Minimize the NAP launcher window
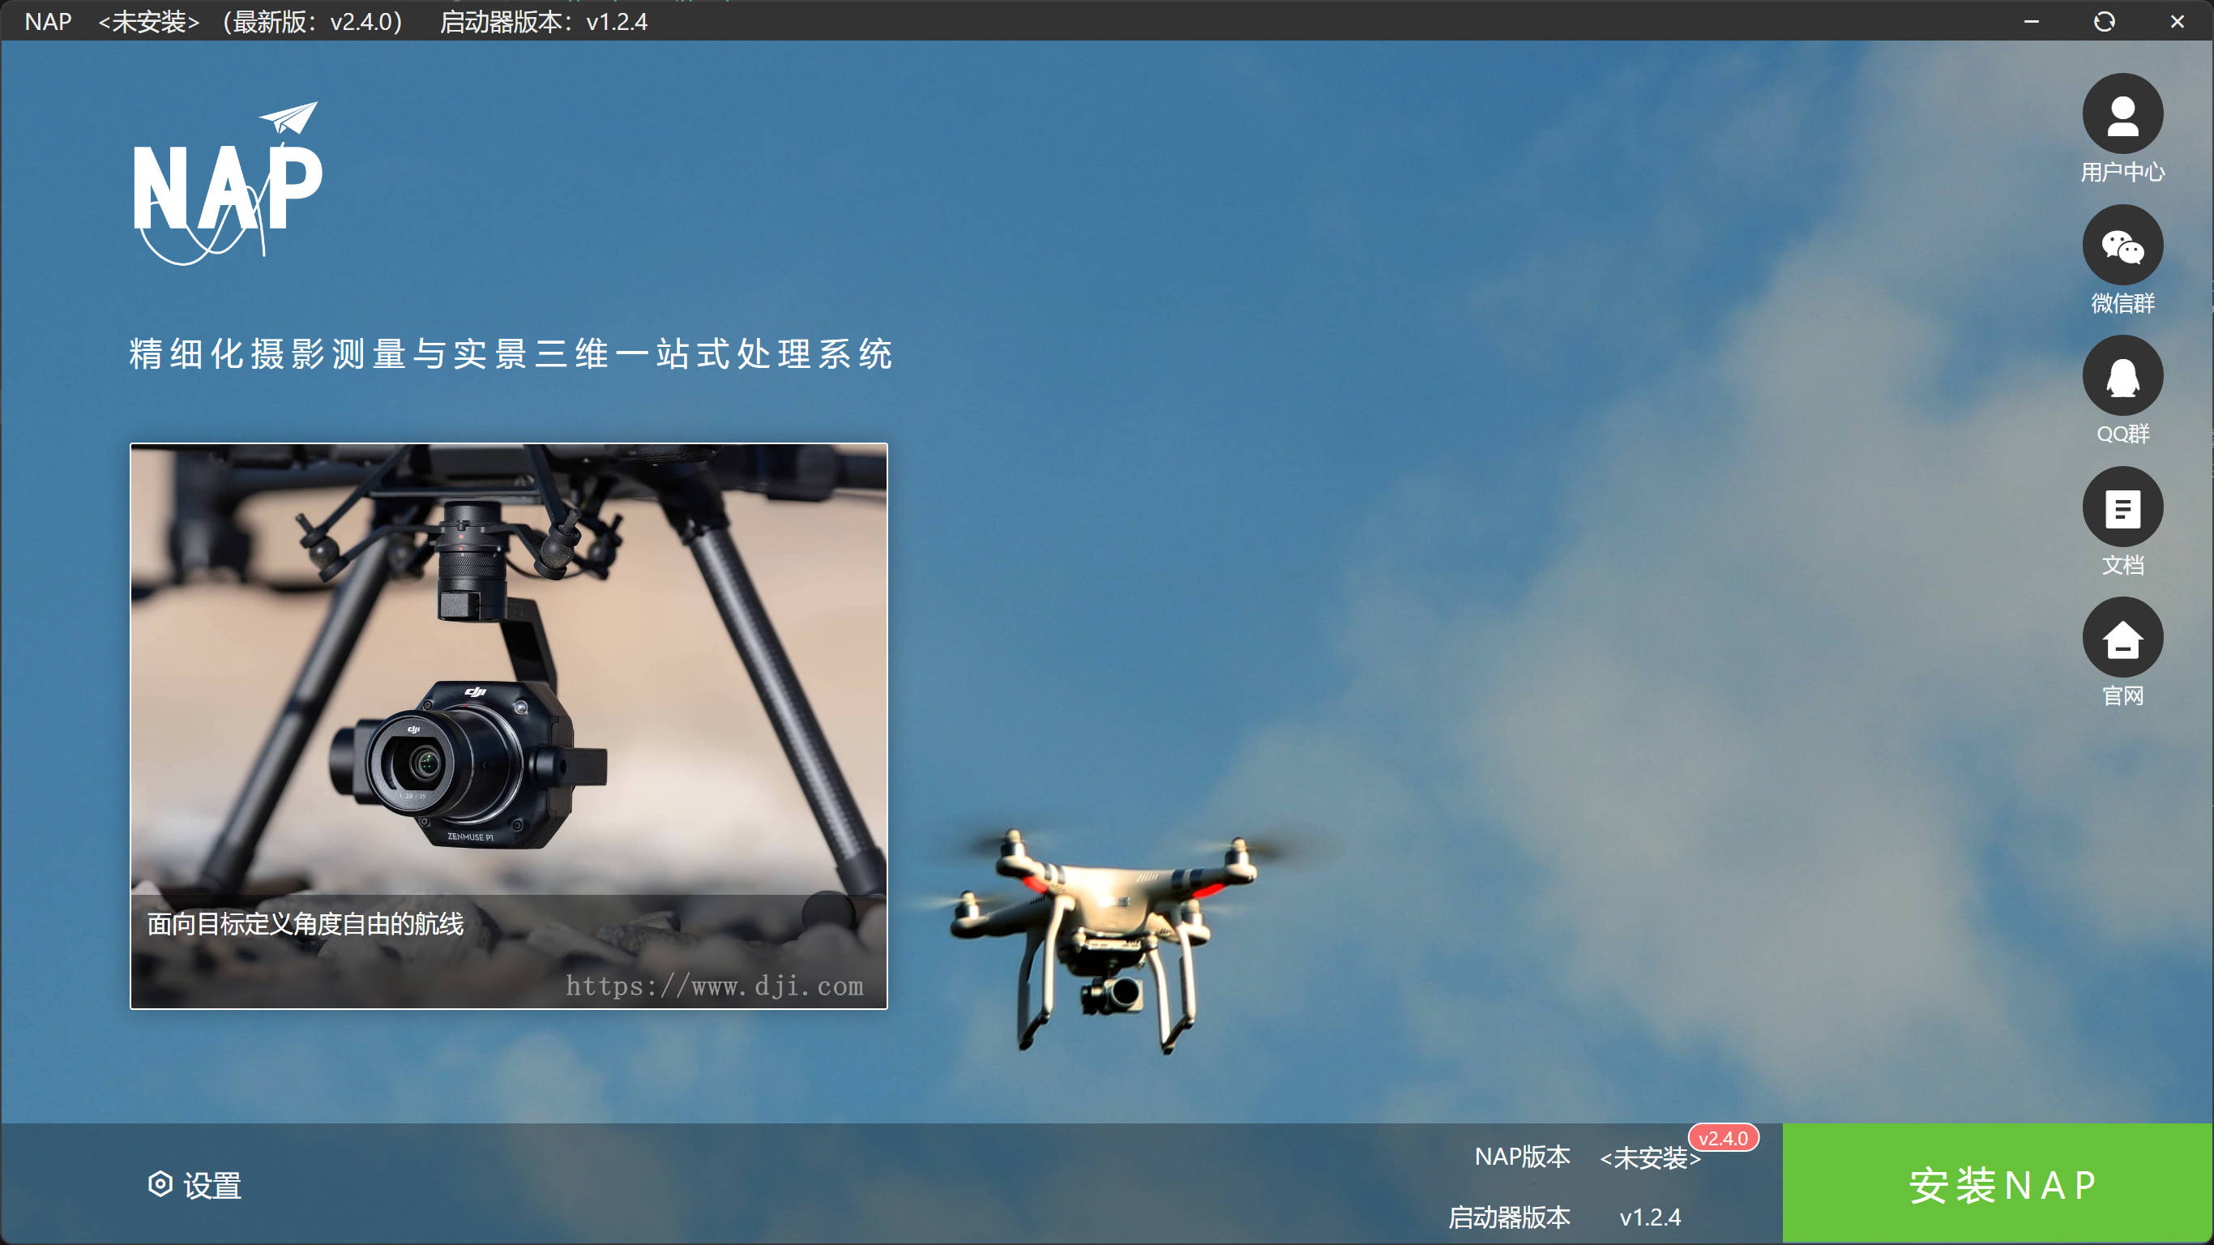 (2031, 22)
